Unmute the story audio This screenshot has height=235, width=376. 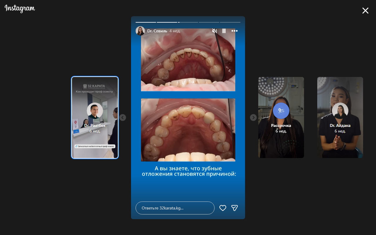[215, 31]
